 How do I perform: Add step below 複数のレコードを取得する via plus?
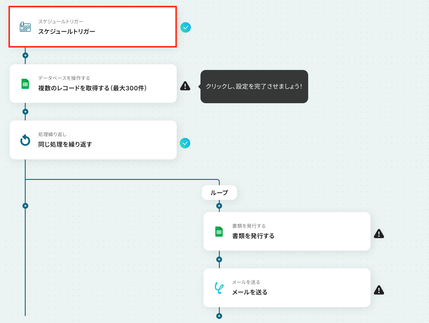[25, 112]
